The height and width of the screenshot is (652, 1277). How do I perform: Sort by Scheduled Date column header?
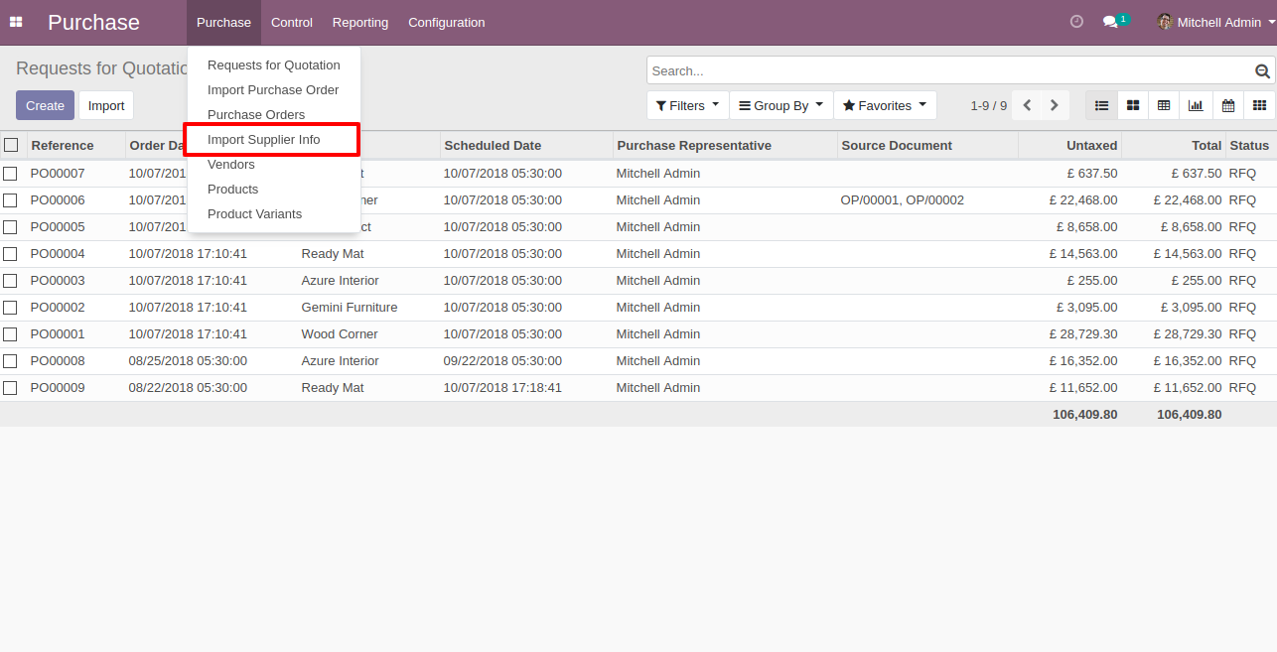[526, 145]
